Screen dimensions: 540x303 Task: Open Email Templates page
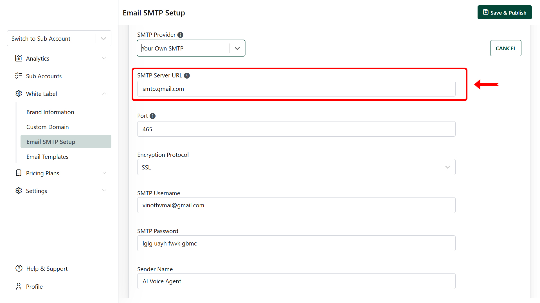click(x=48, y=157)
